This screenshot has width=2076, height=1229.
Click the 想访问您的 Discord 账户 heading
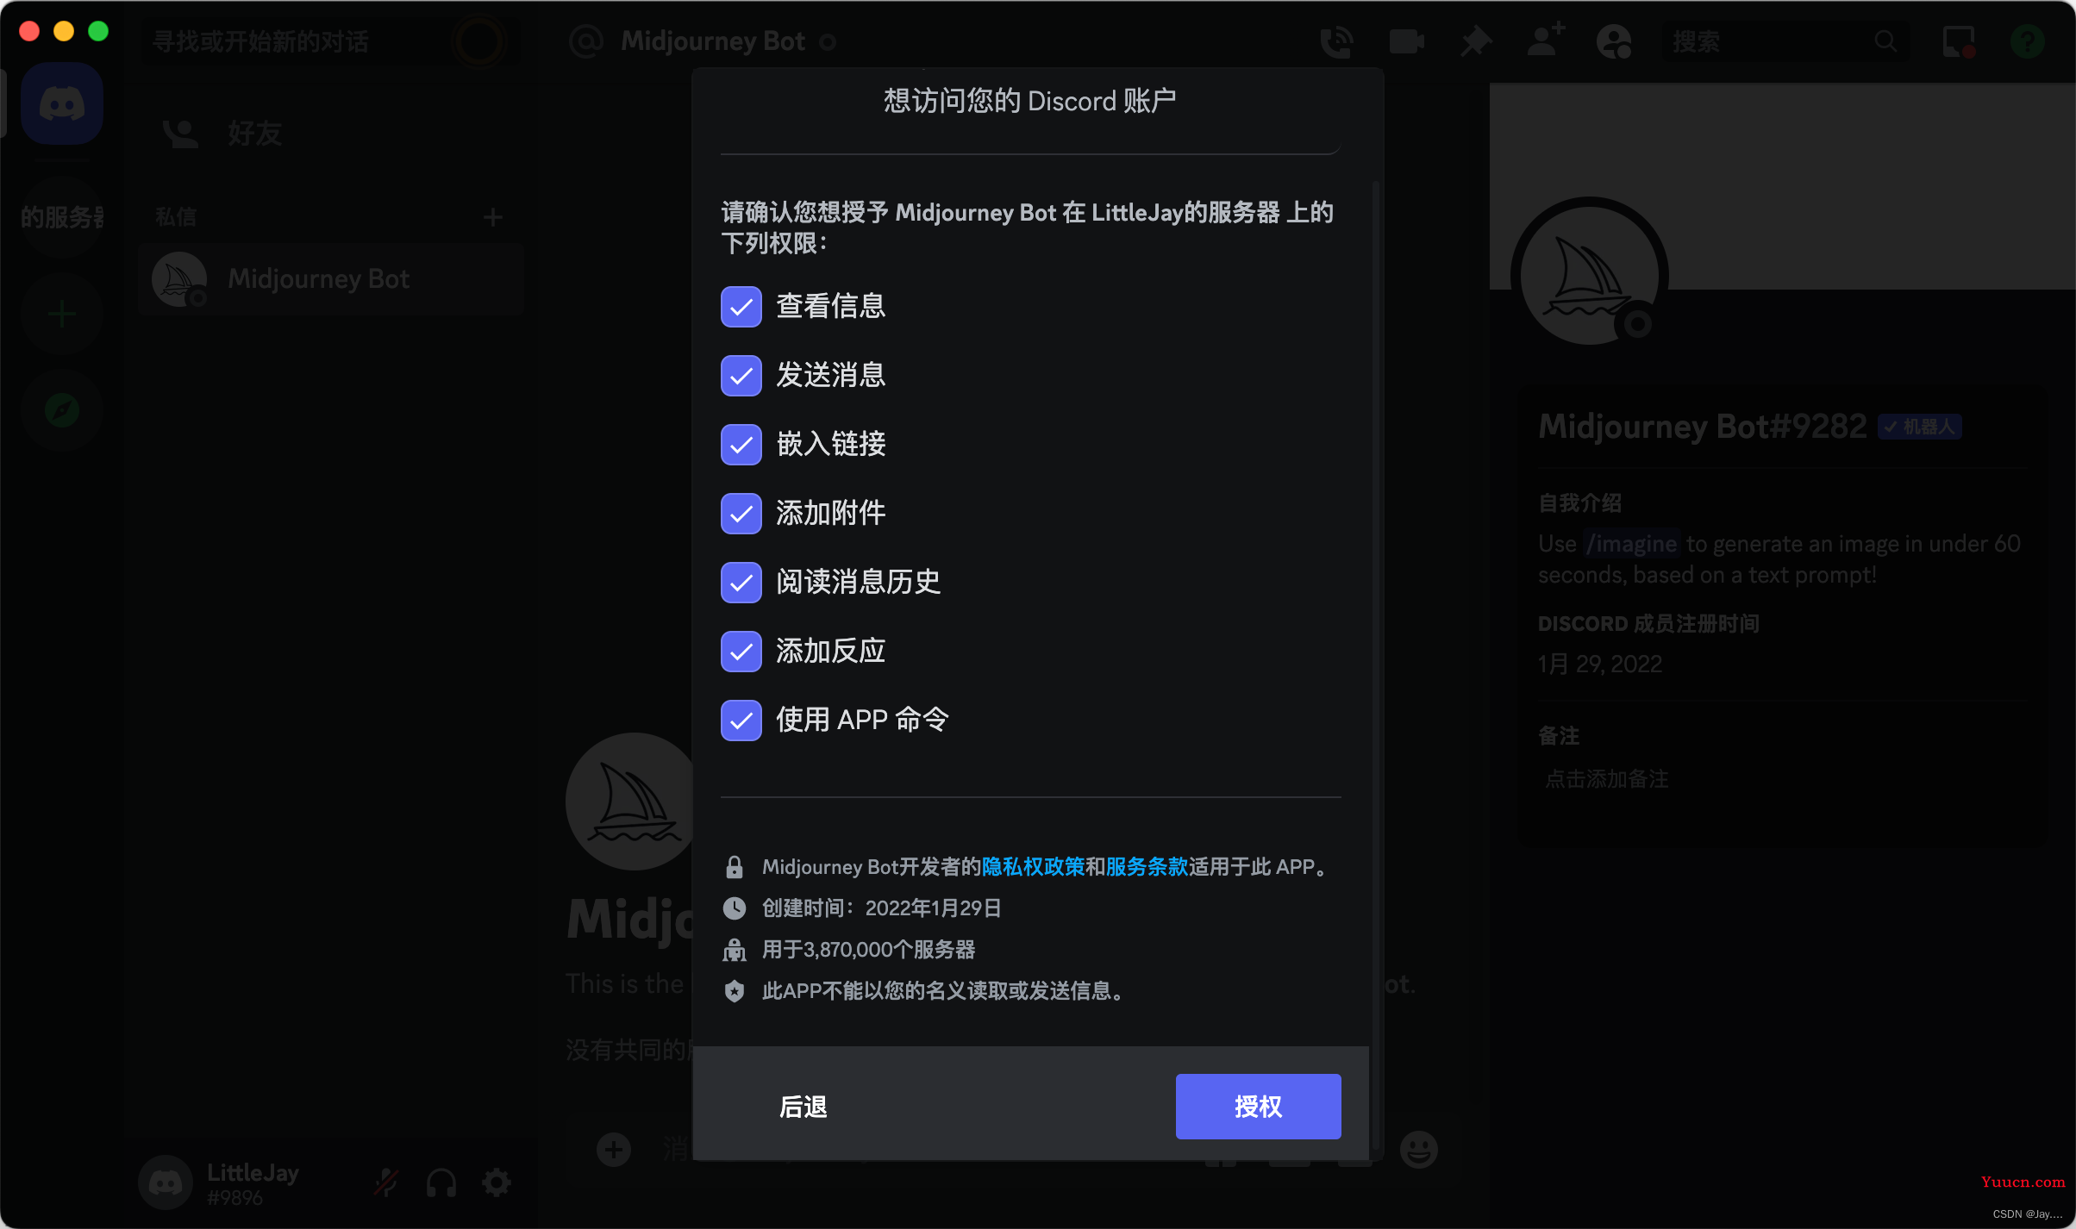(x=1030, y=102)
